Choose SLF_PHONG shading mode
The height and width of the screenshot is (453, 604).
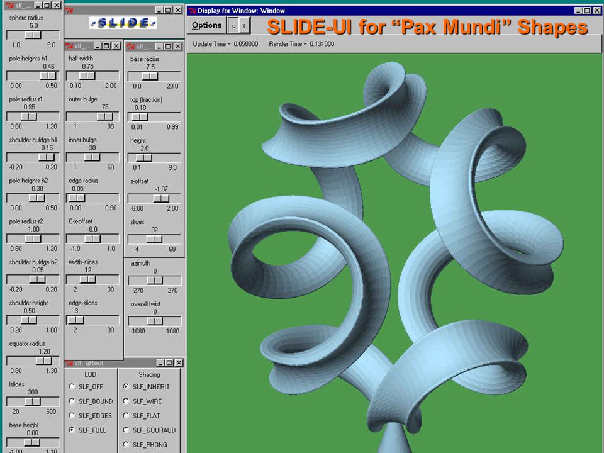click(x=126, y=445)
